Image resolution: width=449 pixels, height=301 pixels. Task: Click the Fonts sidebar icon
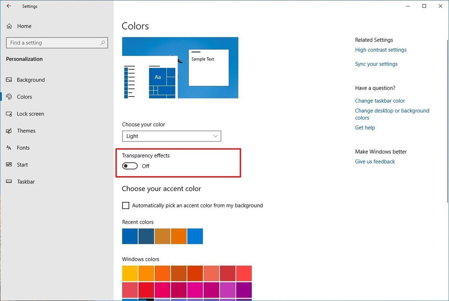pyautogui.click(x=9, y=148)
